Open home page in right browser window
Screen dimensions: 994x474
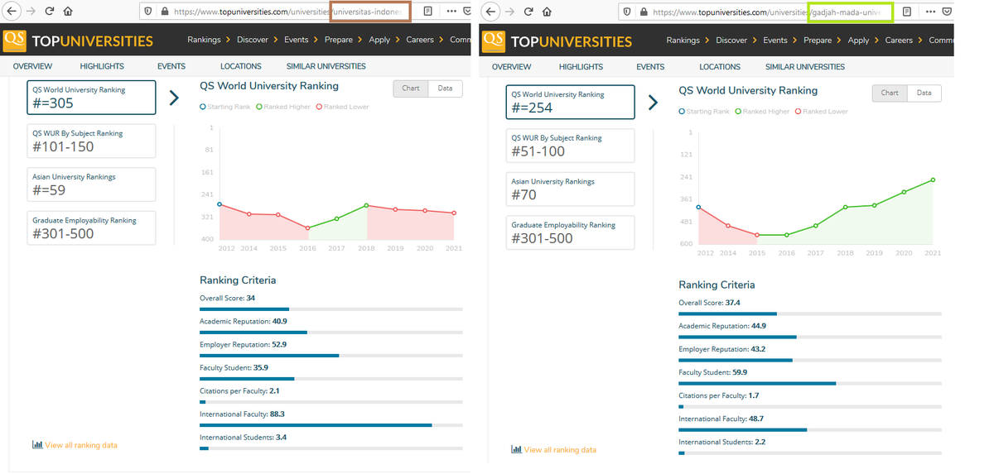pyautogui.click(x=547, y=12)
